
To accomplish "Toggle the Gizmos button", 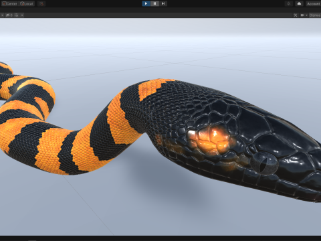I will (315, 15).
